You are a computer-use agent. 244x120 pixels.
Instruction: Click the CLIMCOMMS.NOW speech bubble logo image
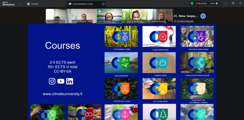tap(159, 37)
